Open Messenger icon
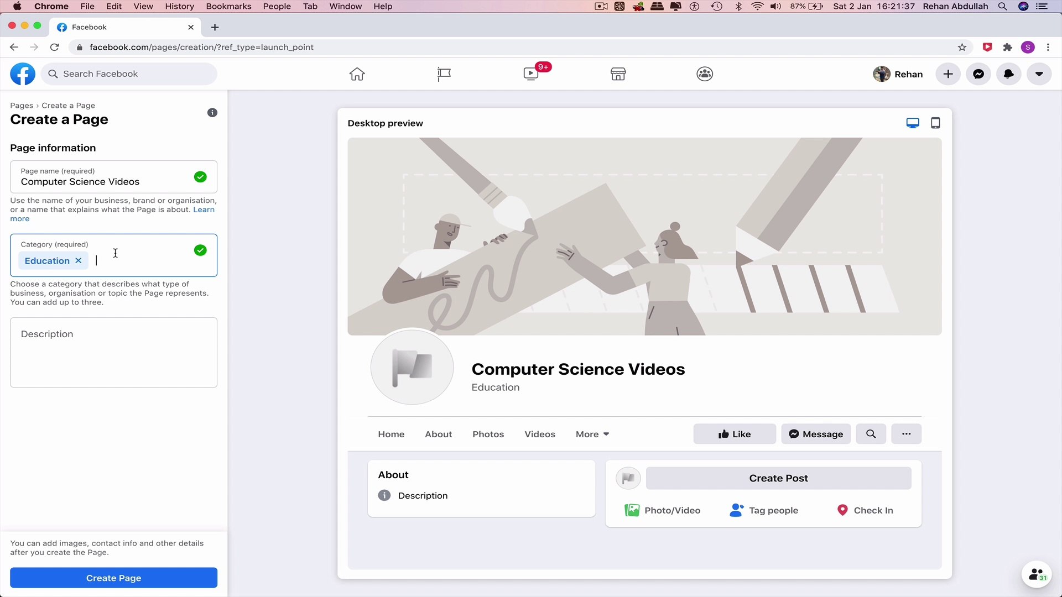Screen dimensions: 1062x597 point(978,74)
